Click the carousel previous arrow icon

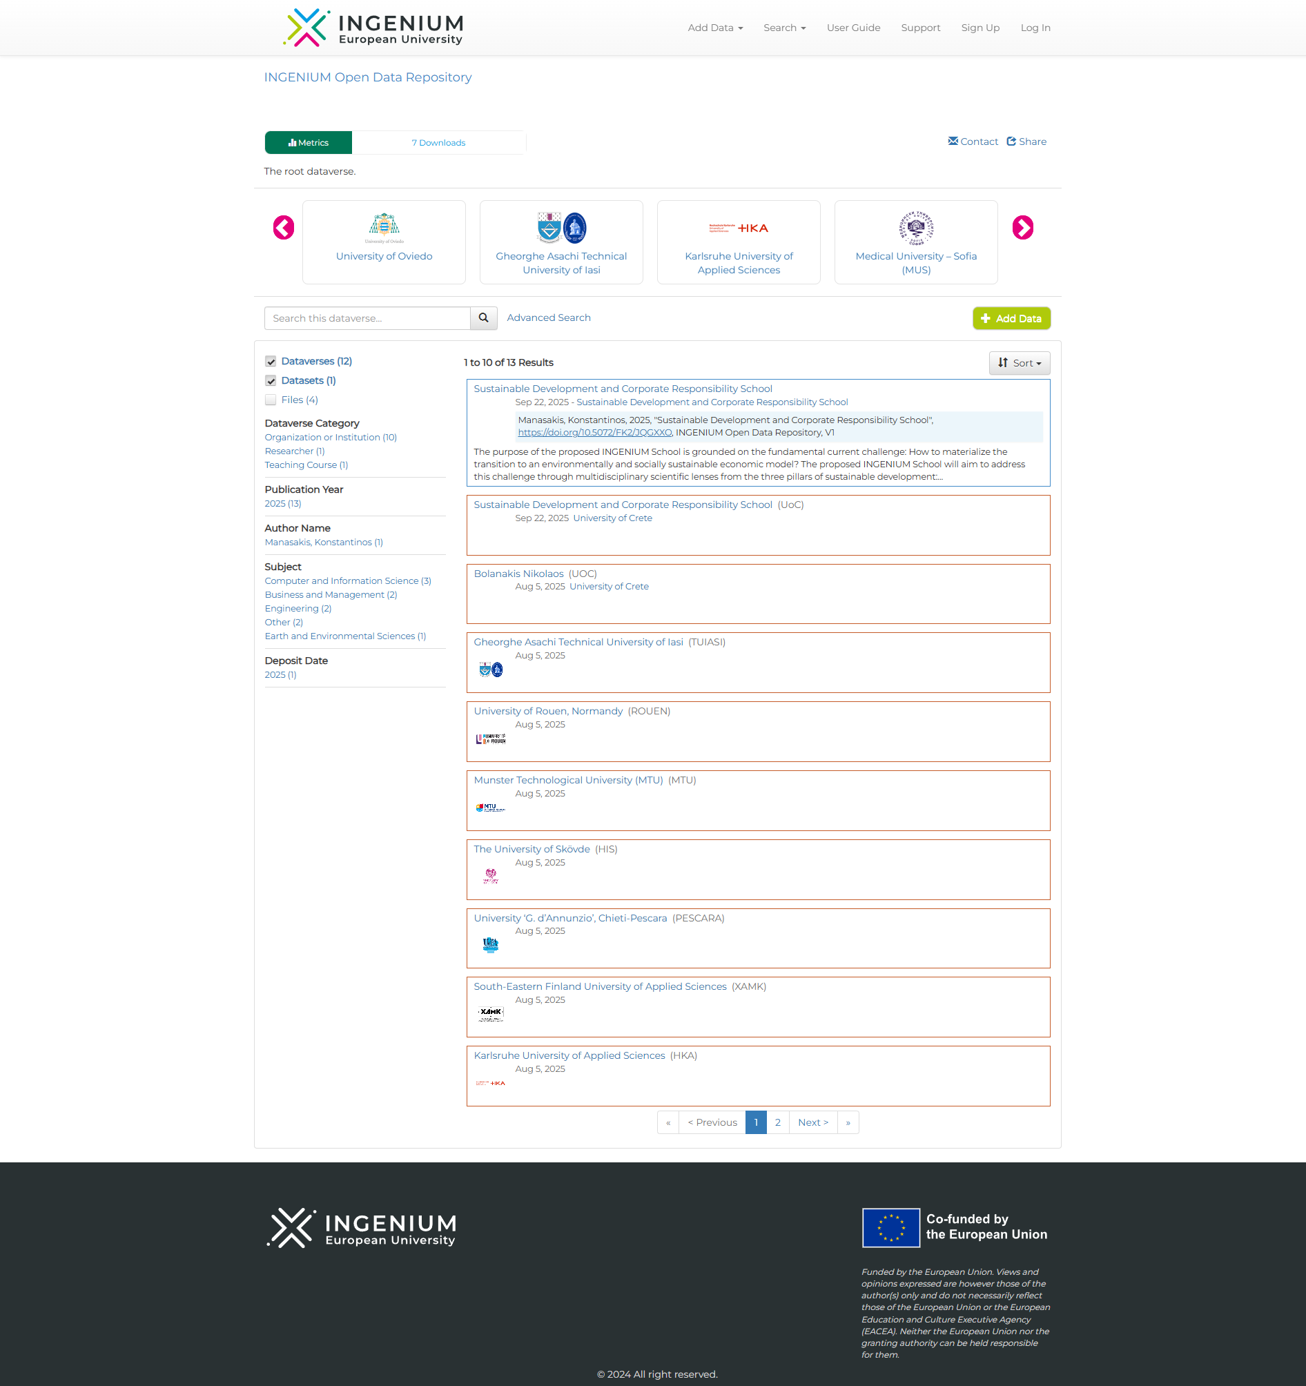click(283, 228)
